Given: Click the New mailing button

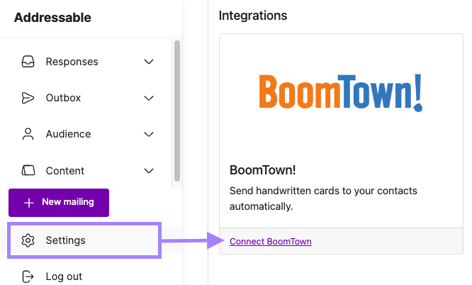Looking at the screenshot, I should click(x=59, y=202).
